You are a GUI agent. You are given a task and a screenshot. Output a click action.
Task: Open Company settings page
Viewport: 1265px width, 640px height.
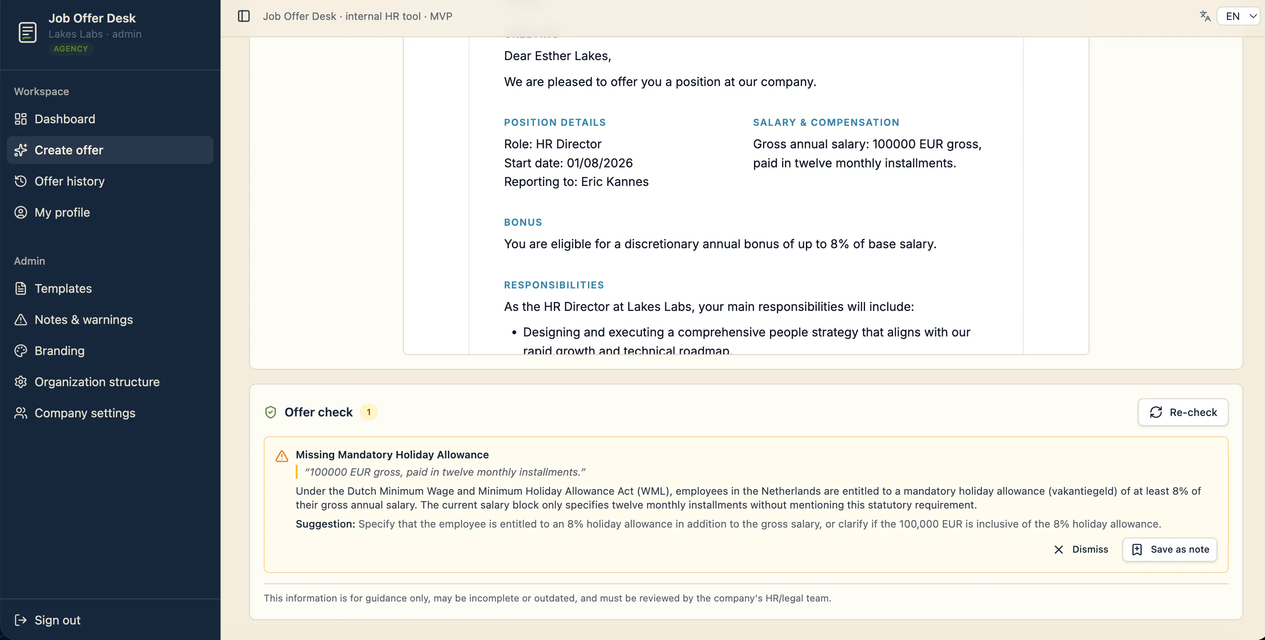110,413
